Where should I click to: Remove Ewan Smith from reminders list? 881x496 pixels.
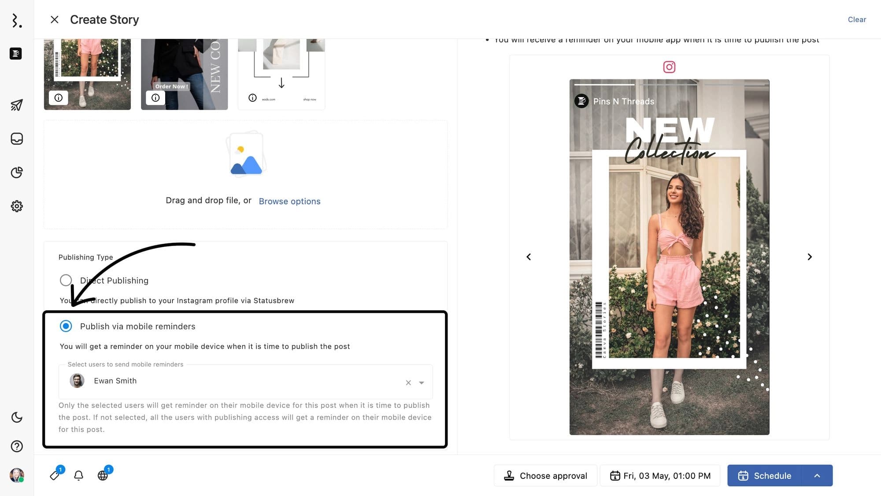(x=408, y=382)
